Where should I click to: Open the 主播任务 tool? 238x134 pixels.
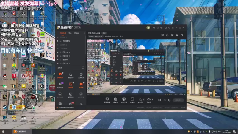81,75
